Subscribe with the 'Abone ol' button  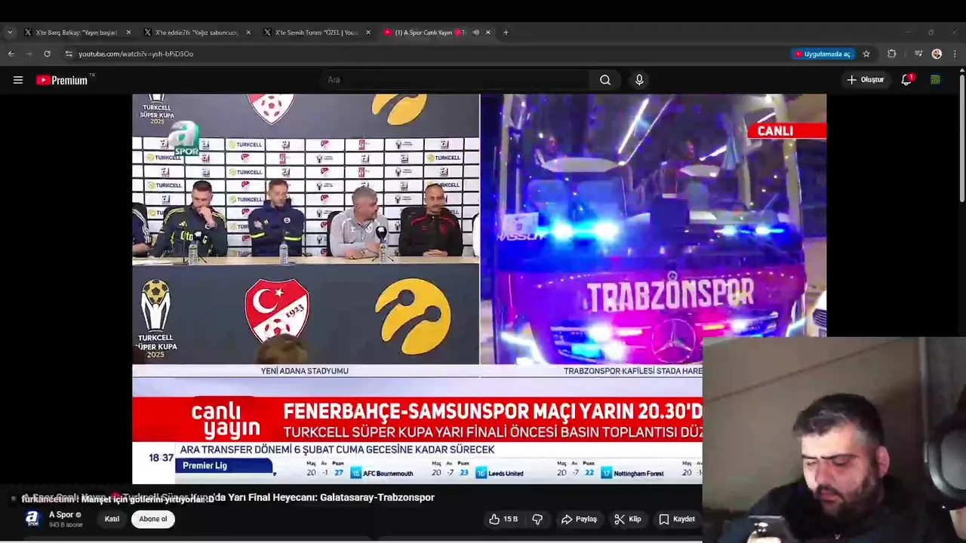point(153,519)
